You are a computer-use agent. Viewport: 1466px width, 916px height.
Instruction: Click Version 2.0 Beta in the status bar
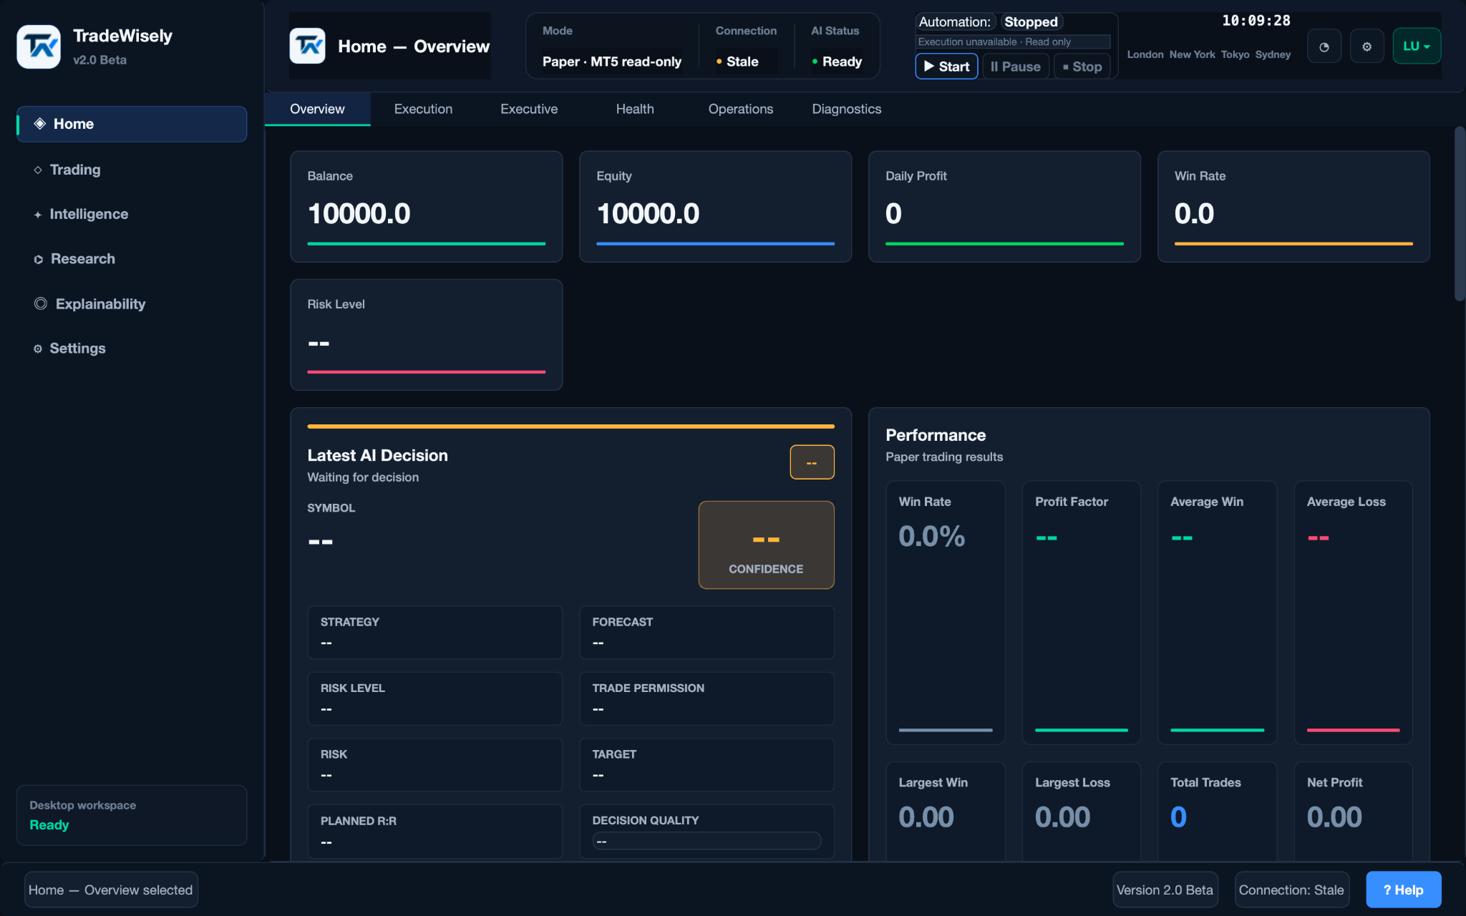click(1165, 890)
